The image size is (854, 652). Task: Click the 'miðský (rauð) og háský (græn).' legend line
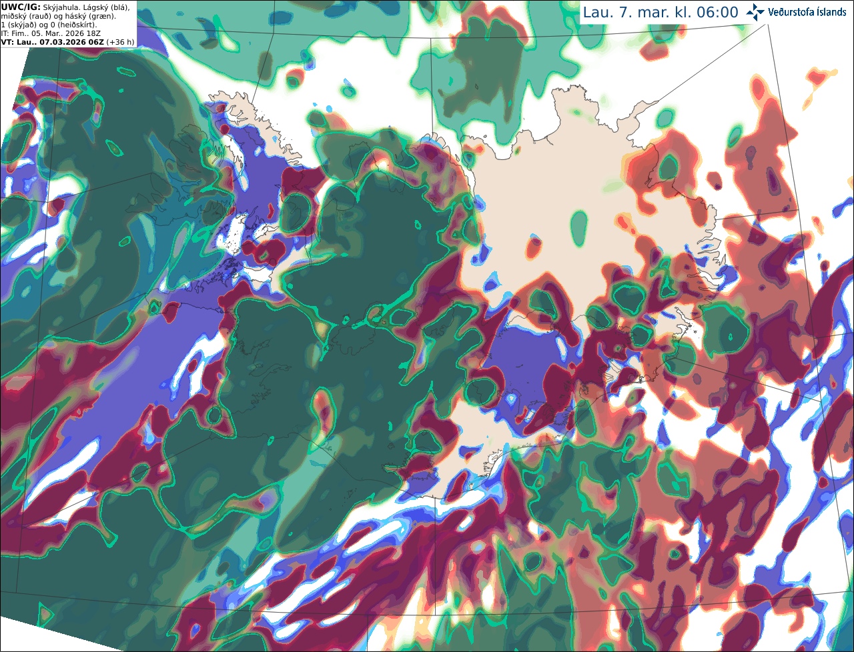(x=59, y=16)
